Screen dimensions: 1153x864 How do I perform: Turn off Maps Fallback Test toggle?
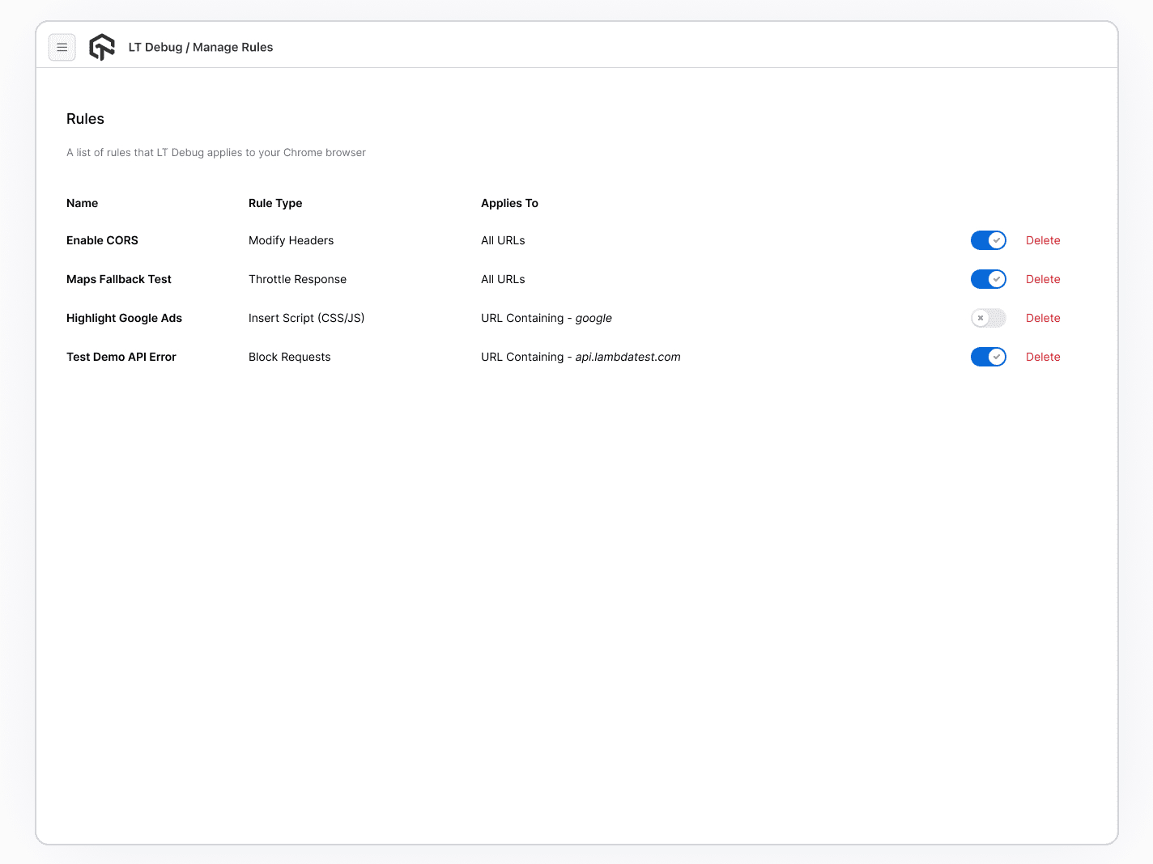coord(988,279)
